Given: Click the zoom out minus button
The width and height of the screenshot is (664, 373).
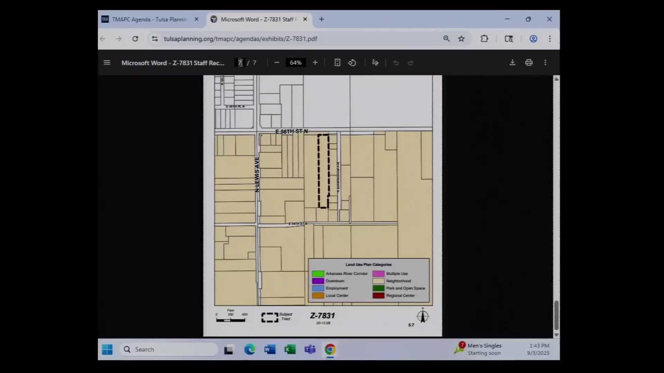Looking at the screenshot, I should (277, 63).
